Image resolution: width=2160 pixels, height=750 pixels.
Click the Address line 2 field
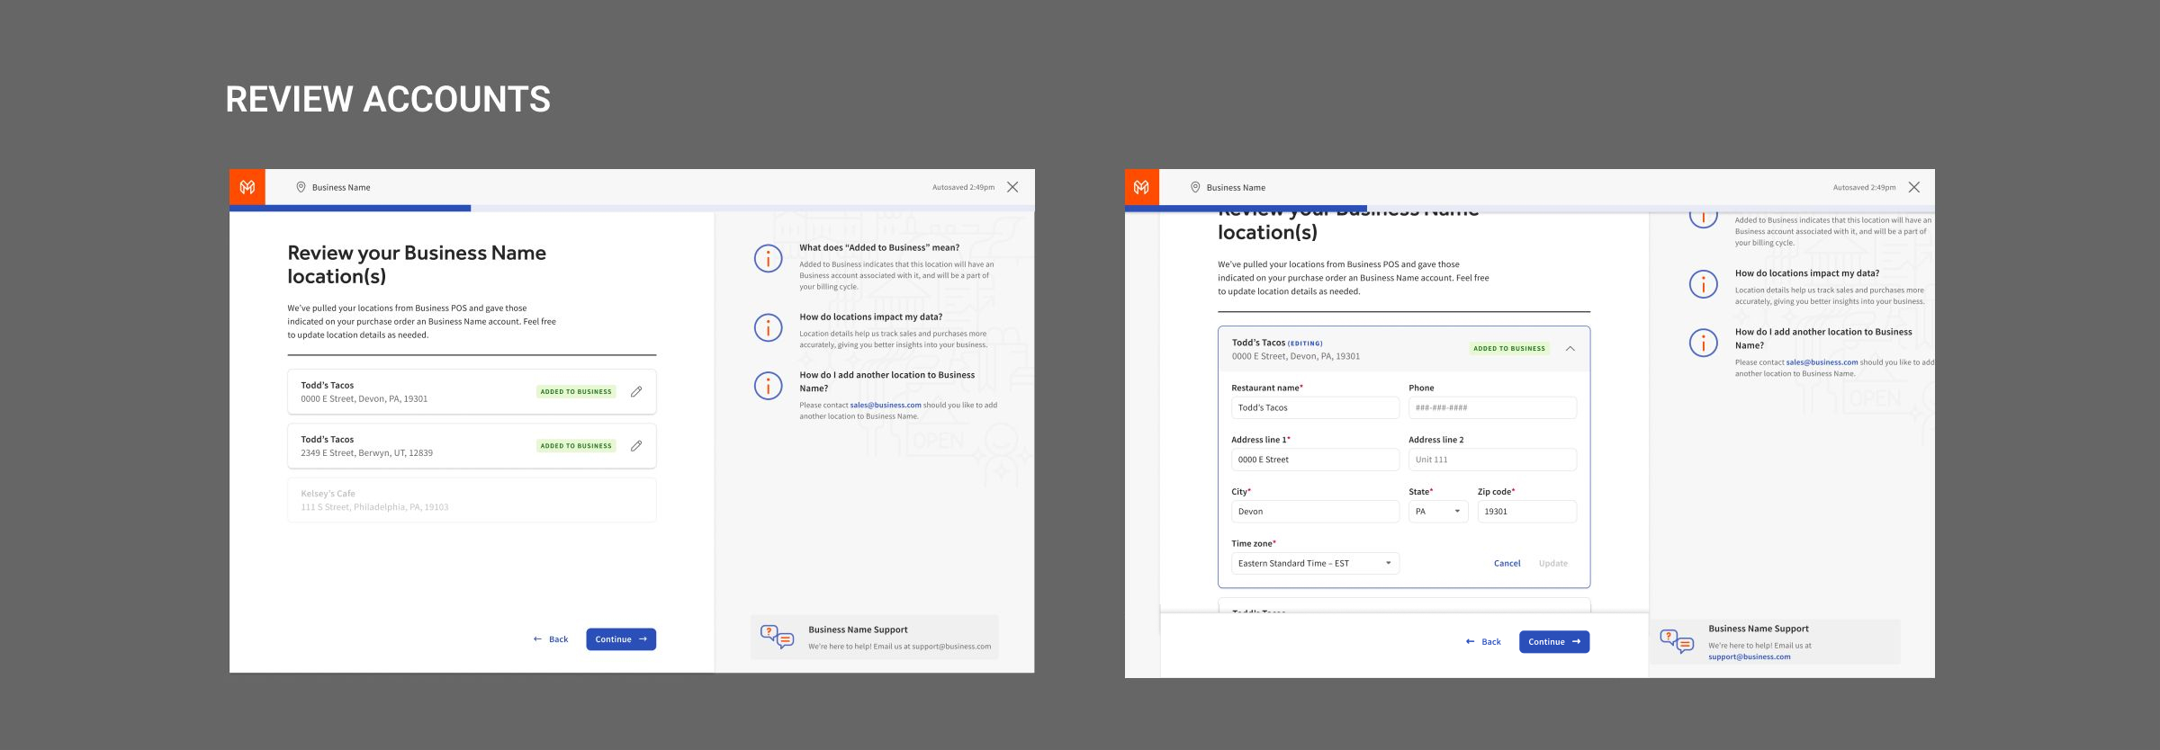(1491, 460)
